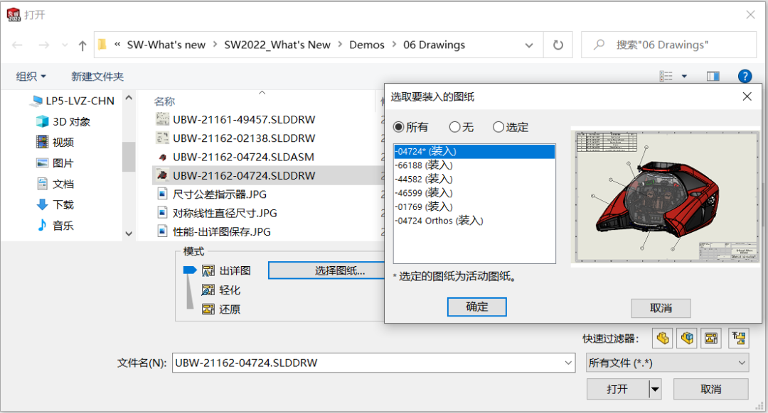Click the refresh folder icon

pos(558,45)
